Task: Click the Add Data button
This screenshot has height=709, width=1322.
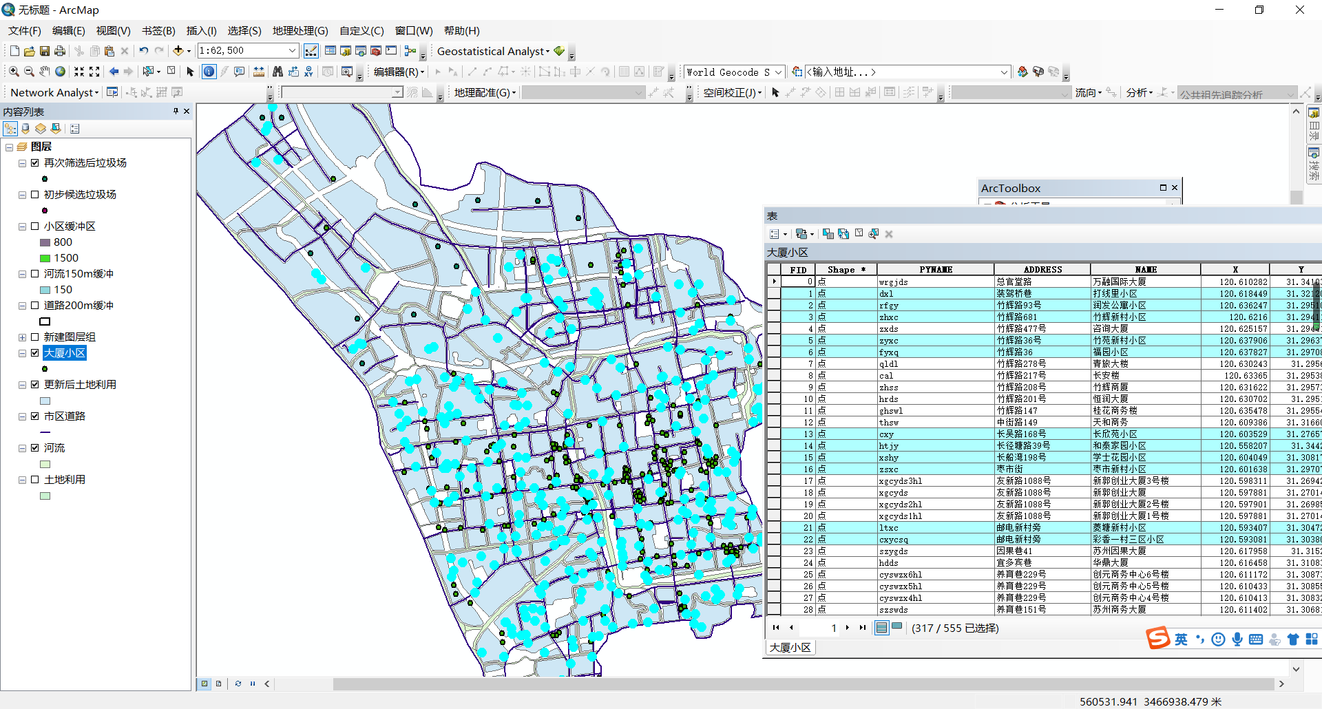Action: (178, 51)
